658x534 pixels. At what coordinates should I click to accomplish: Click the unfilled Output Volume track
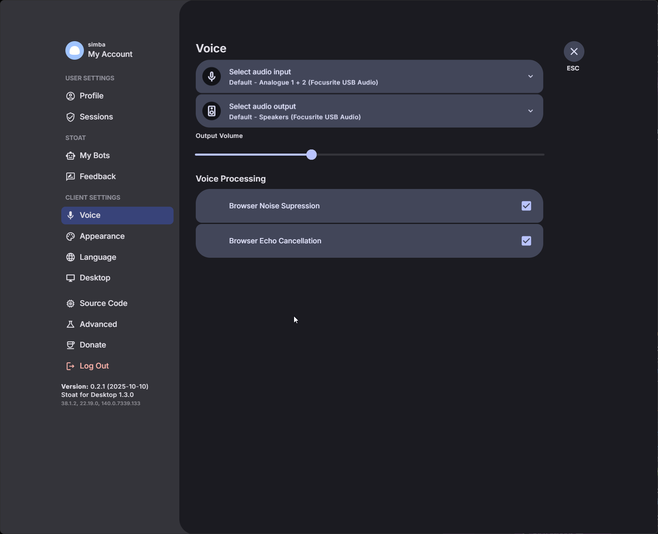[x=431, y=155]
